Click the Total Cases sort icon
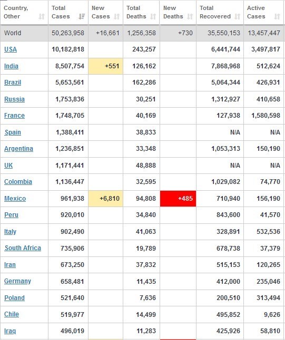This screenshot has width=285, height=340. (x=82, y=16)
